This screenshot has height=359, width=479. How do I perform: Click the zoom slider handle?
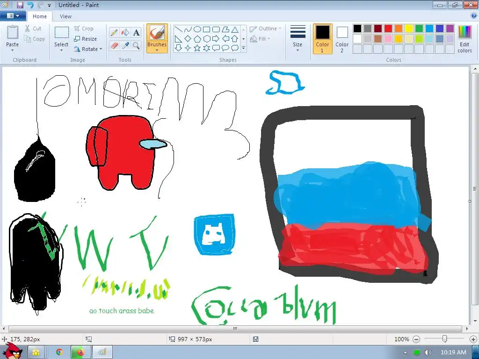445,339
